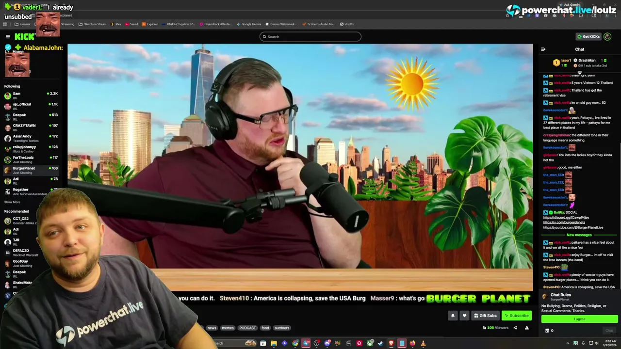The height and width of the screenshot is (349, 621).
Task: Open the General bookmarks folder
Action: click(22, 24)
